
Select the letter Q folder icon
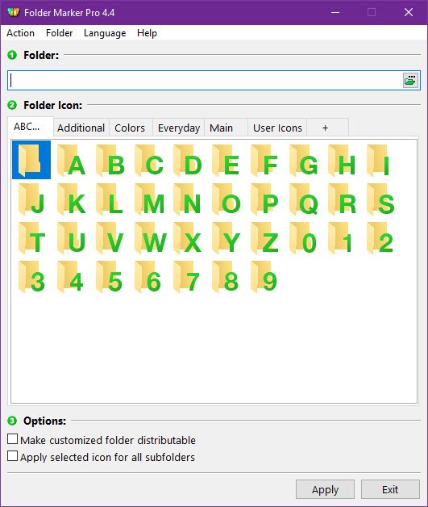tap(302, 199)
